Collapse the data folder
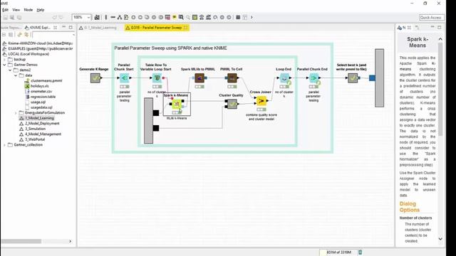 (x=16, y=75)
